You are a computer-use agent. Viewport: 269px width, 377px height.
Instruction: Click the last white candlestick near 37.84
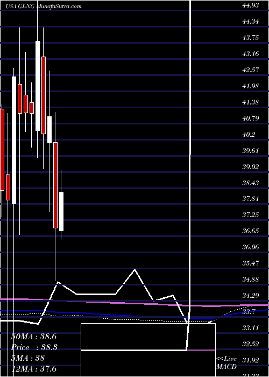61,212
